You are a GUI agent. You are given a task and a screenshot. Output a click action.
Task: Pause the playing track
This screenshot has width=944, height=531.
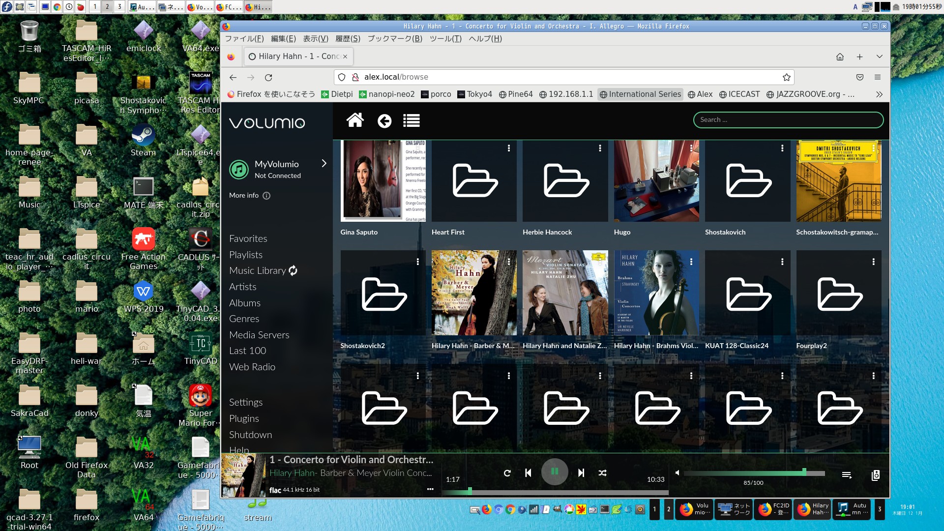pyautogui.click(x=555, y=472)
